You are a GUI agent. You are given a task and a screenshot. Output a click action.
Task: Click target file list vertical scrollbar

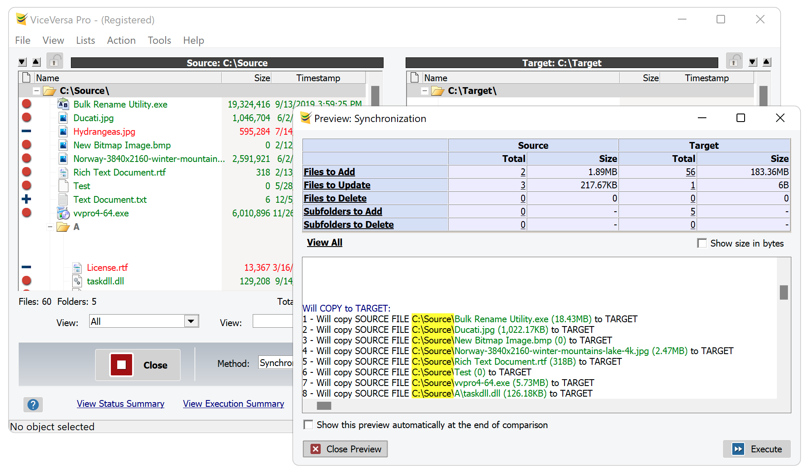click(x=763, y=96)
